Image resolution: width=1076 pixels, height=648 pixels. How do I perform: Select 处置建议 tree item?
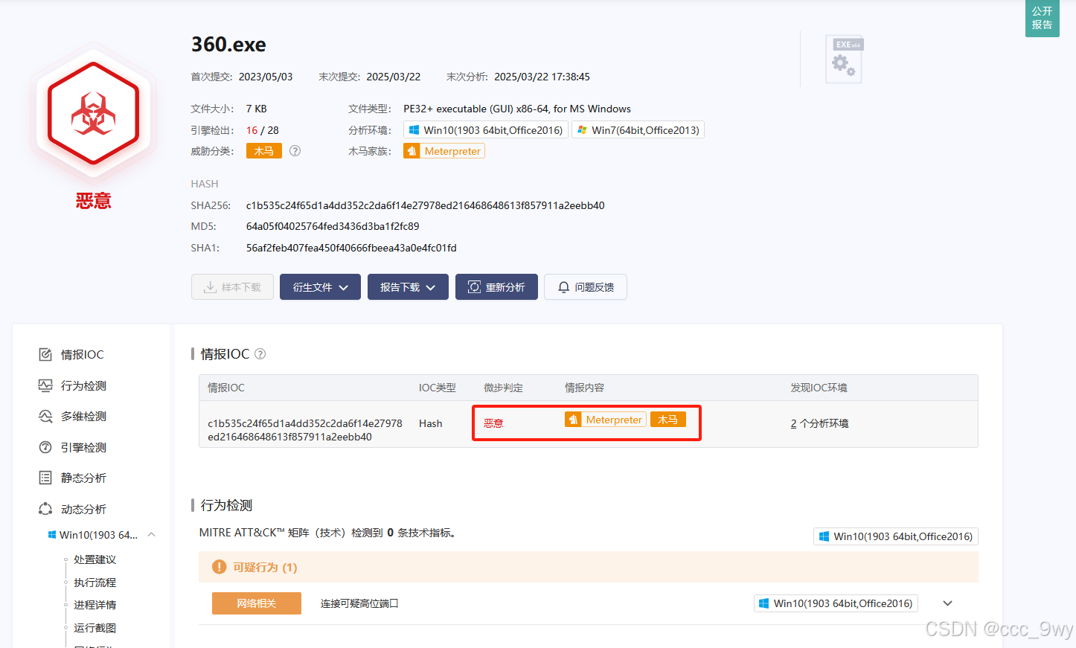click(x=95, y=559)
